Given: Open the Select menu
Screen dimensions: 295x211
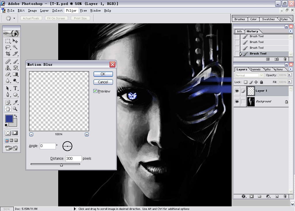Looking at the screenshot, I should tap(57, 11).
